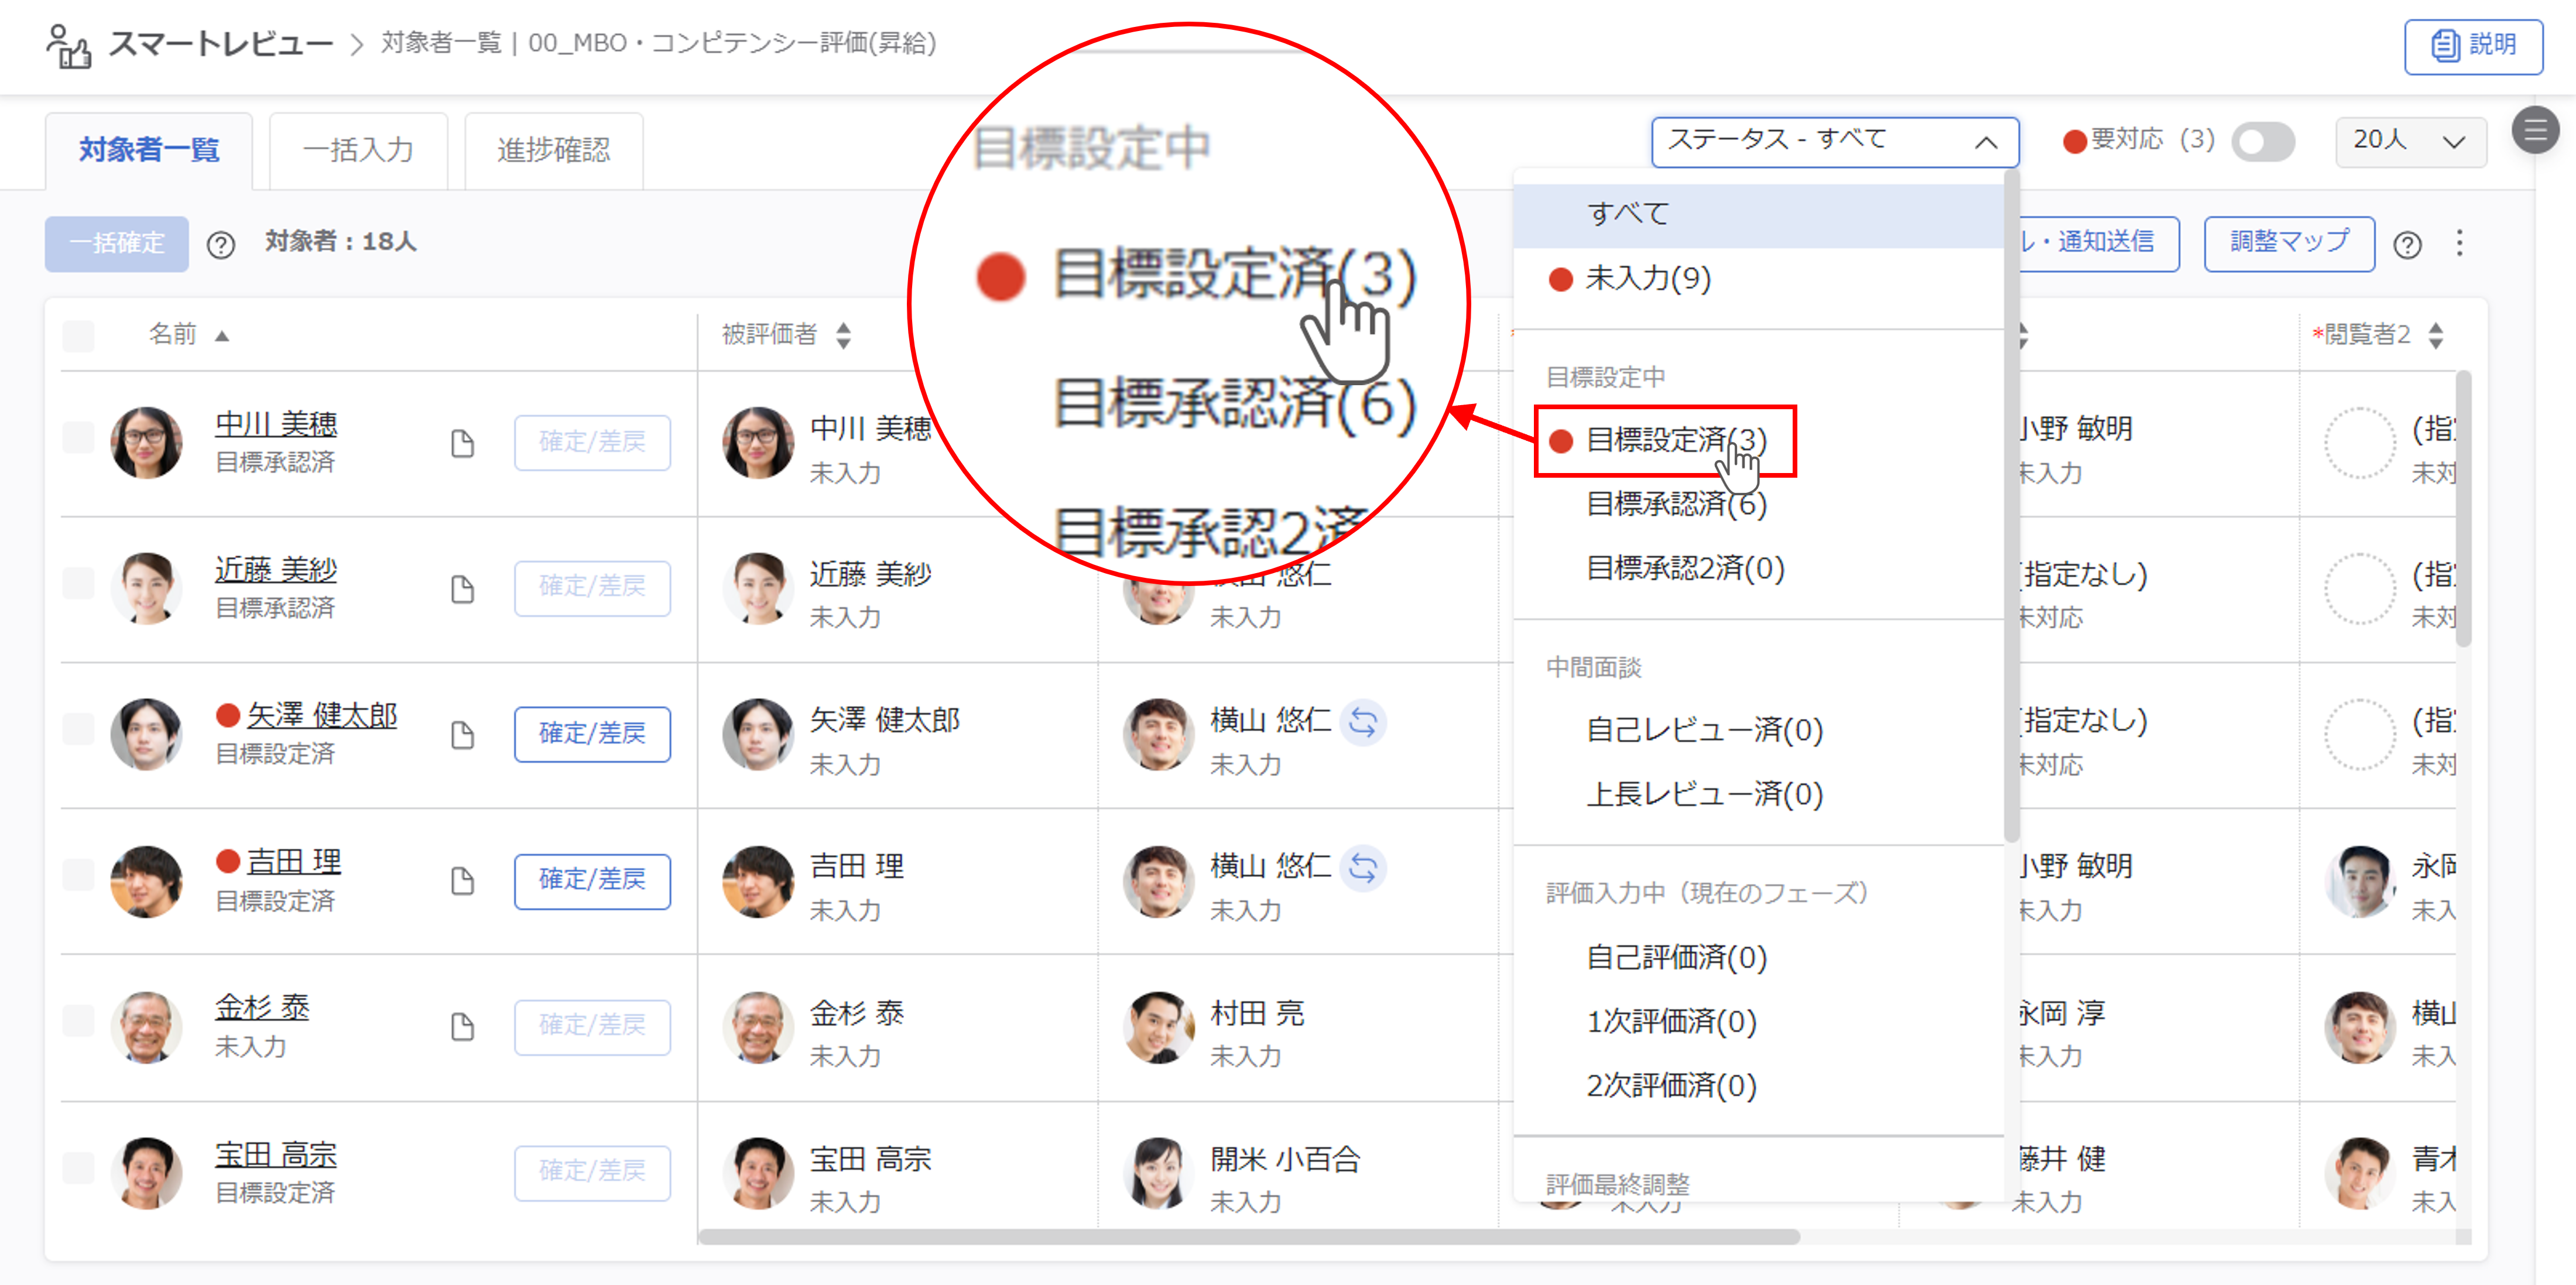Click the 説明 button at top right
The image size is (2576, 1285).
point(2473,45)
